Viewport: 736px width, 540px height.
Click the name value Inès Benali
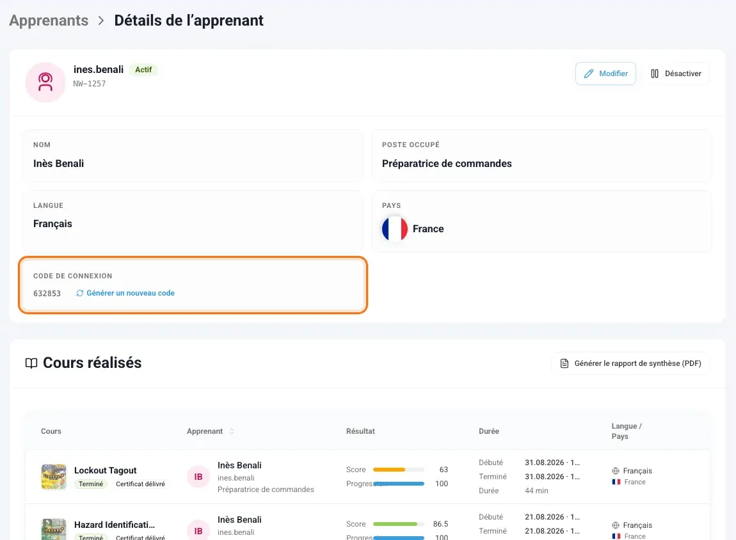click(x=59, y=163)
